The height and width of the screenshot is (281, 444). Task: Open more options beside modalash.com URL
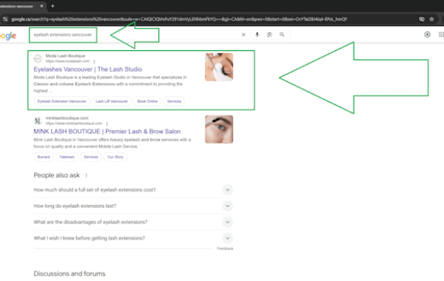click(94, 61)
